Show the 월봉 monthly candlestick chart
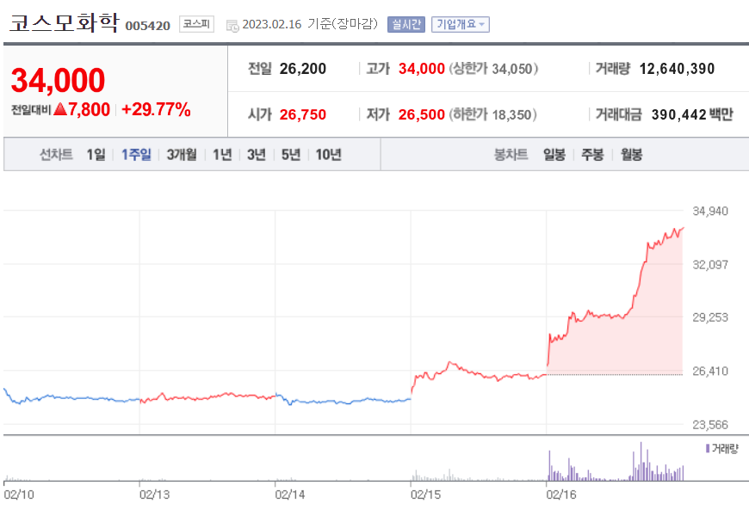Image resolution: width=749 pixels, height=510 pixels. 632,155
